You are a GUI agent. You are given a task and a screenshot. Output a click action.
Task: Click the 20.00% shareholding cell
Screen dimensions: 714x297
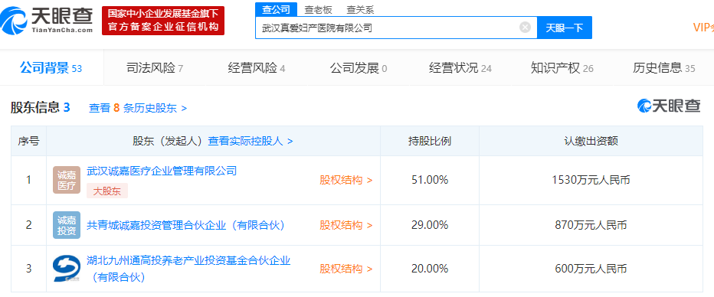click(430, 269)
